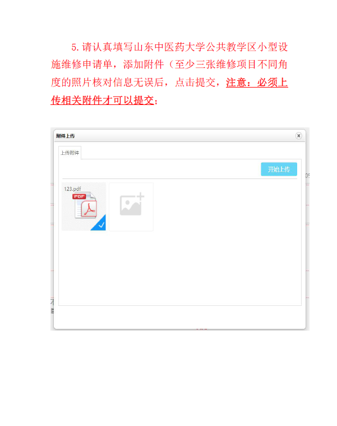Click the red PDF badge on the file icon
The height and width of the screenshot is (426, 337).
pyautogui.click(x=79, y=196)
